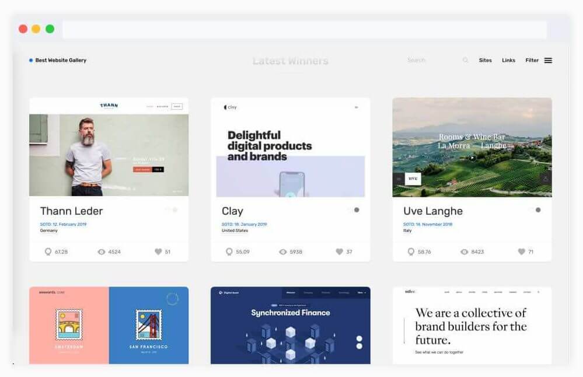This screenshot has height=377, width=583.
Task: Open the Links menu item
Action: (508, 60)
